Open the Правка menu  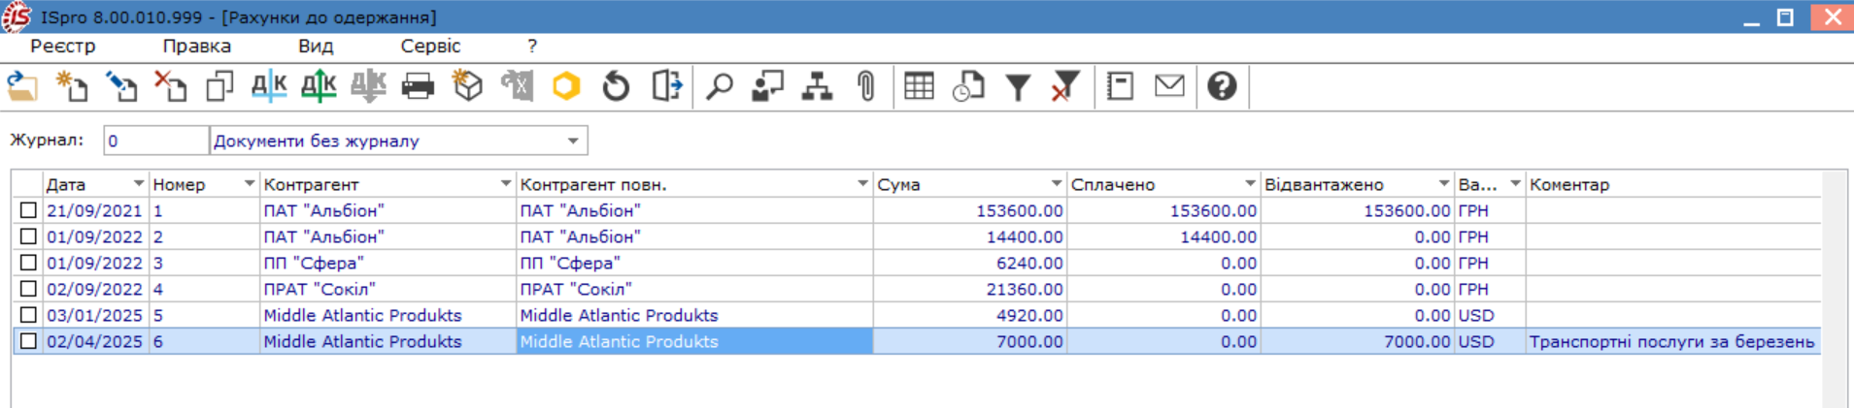click(x=197, y=47)
